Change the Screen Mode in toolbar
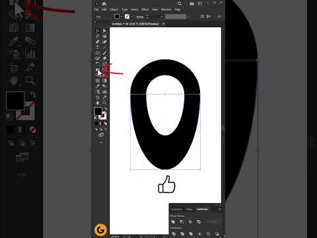The height and width of the screenshot is (238, 317). (x=101, y=135)
